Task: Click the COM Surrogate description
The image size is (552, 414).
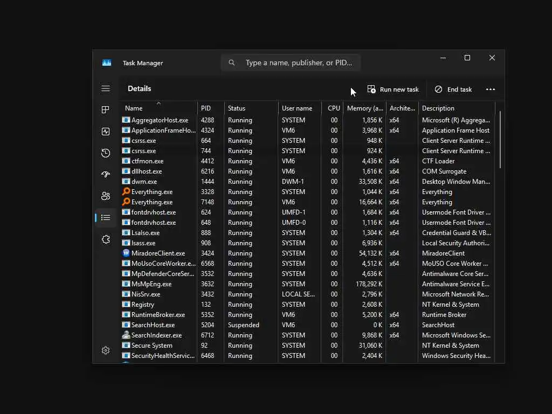Action: point(444,171)
